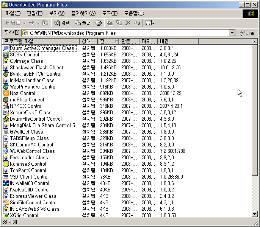260x227 pixels.
Task: Open the 검색 search pane
Action: point(62,23)
